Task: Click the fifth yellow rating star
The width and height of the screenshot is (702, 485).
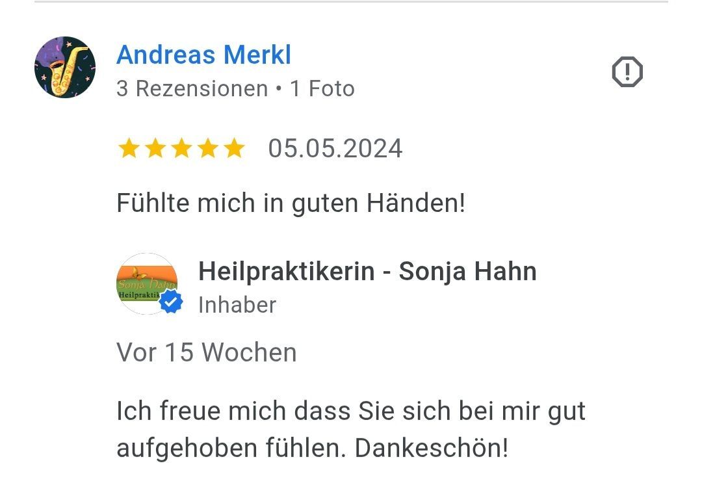Action: tap(235, 148)
